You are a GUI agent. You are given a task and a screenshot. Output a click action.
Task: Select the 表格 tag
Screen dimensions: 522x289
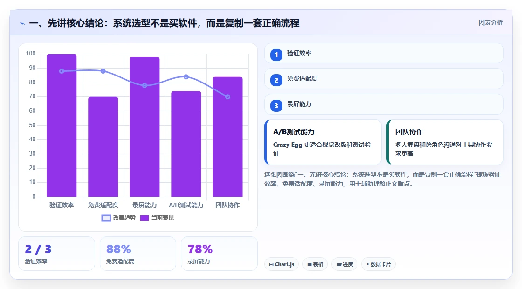315,264
